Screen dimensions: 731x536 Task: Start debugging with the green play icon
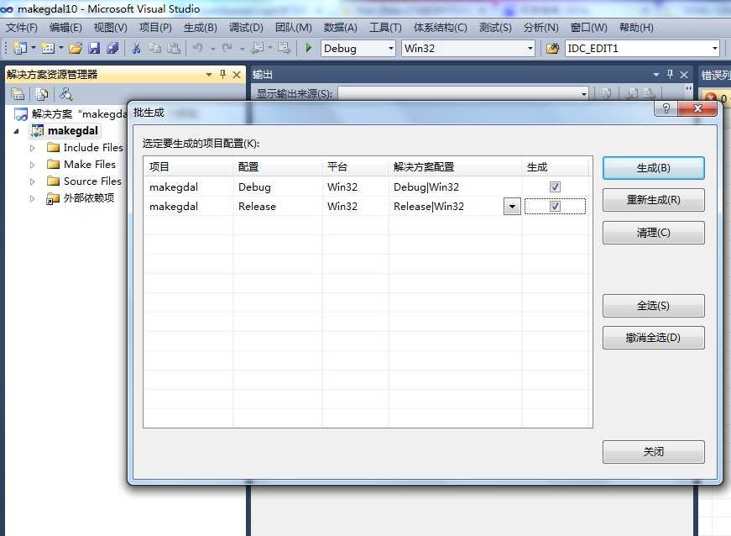coord(308,48)
